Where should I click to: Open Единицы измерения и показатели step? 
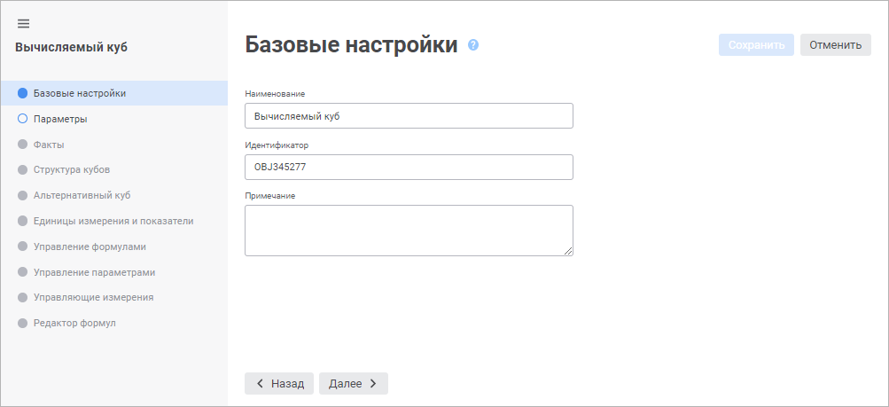pyautogui.click(x=113, y=221)
